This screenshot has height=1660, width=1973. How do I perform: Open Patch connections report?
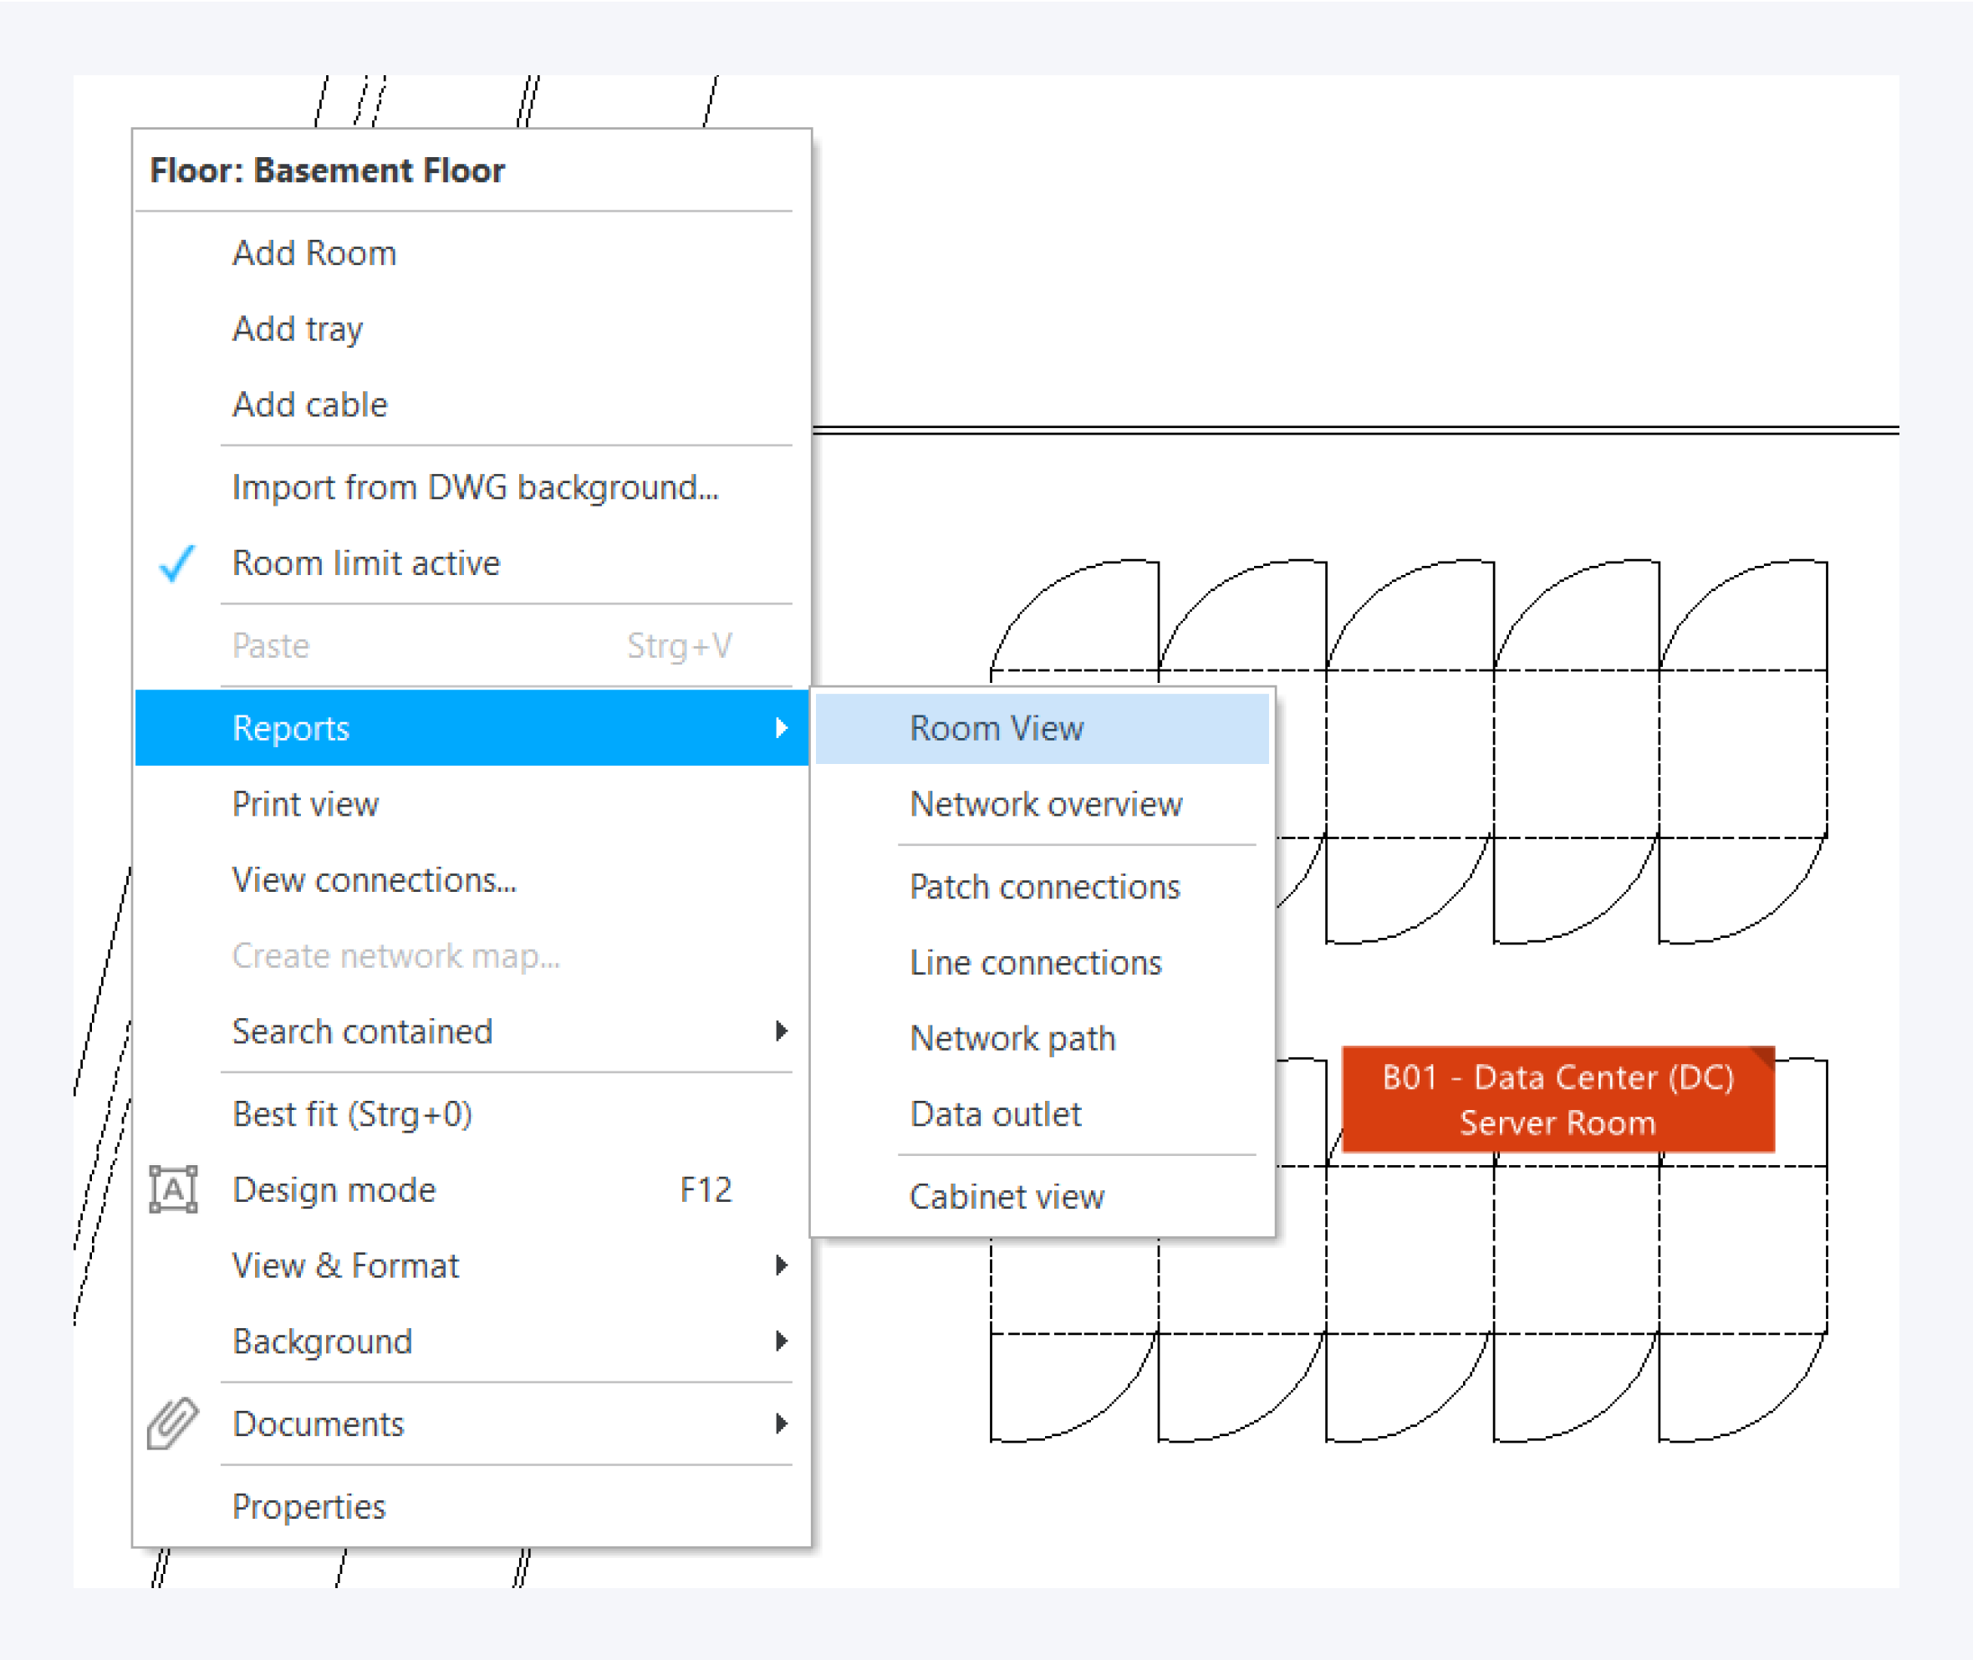click(1044, 887)
